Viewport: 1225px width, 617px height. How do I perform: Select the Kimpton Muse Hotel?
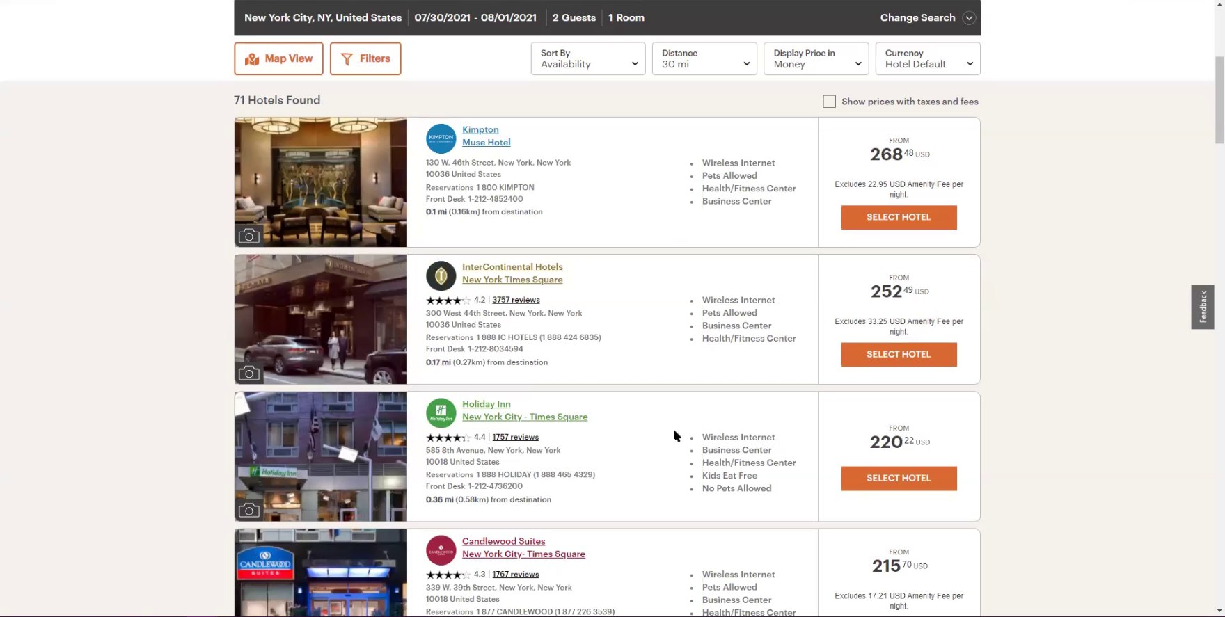pyautogui.click(x=898, y=217)
